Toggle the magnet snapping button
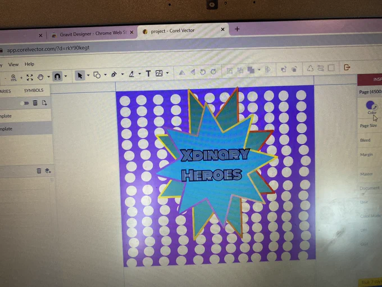The height and width of the screenshot is (287, 382). (57, 77)
